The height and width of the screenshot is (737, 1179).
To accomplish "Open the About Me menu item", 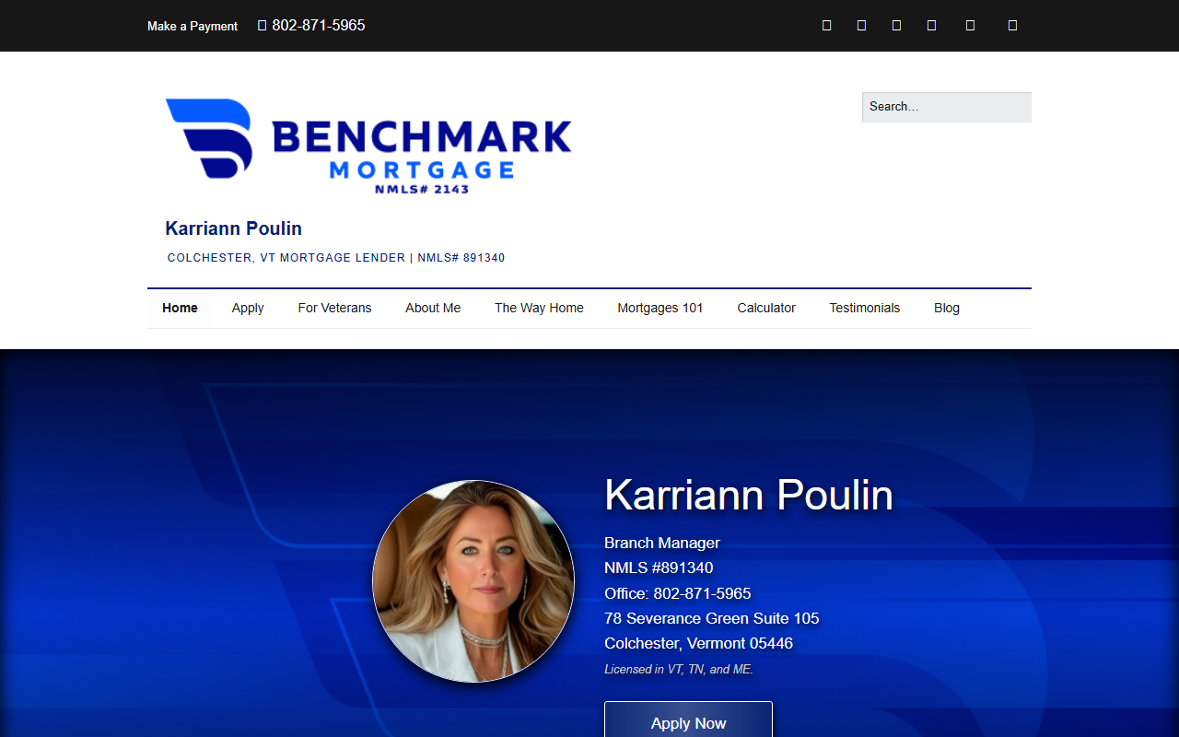I will point(433,308).
